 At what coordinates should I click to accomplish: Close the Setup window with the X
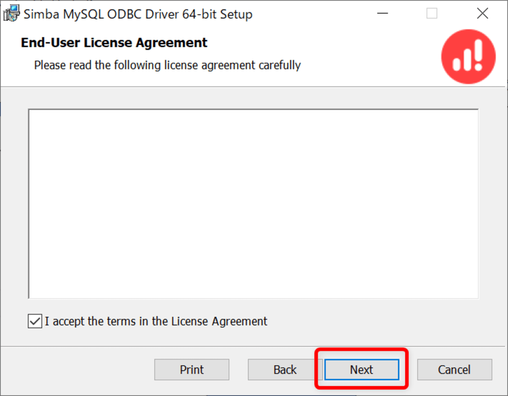pyautogui.click(x=482, y=13)
